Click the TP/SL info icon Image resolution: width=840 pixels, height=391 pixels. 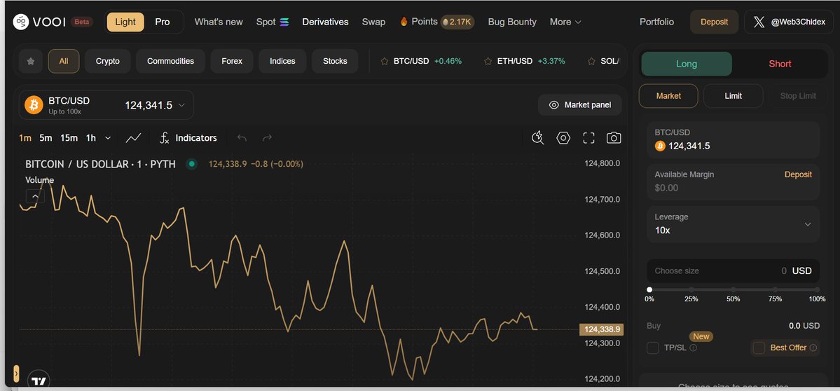click(x=693, y=348)
